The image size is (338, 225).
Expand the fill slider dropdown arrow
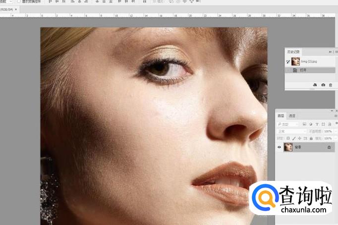click(336, 138)
